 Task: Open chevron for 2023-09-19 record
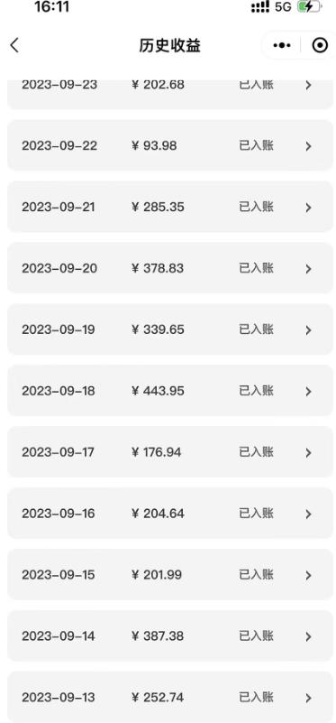[x=308, y=330]
